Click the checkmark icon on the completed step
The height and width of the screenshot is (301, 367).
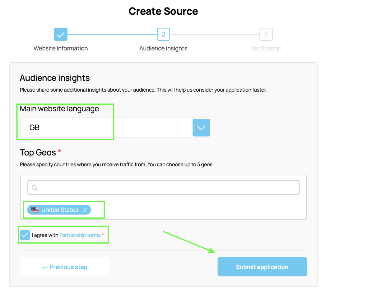coord(61,34)
